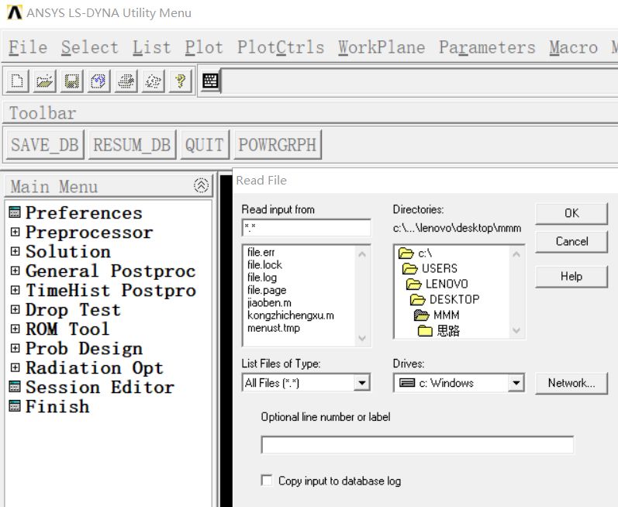This screenshot has height=507, width=618.
Task: Click the keyboard command prompt icon
Action: click(210, 81)
